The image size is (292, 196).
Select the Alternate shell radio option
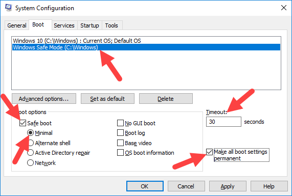(x=30, y=143)
